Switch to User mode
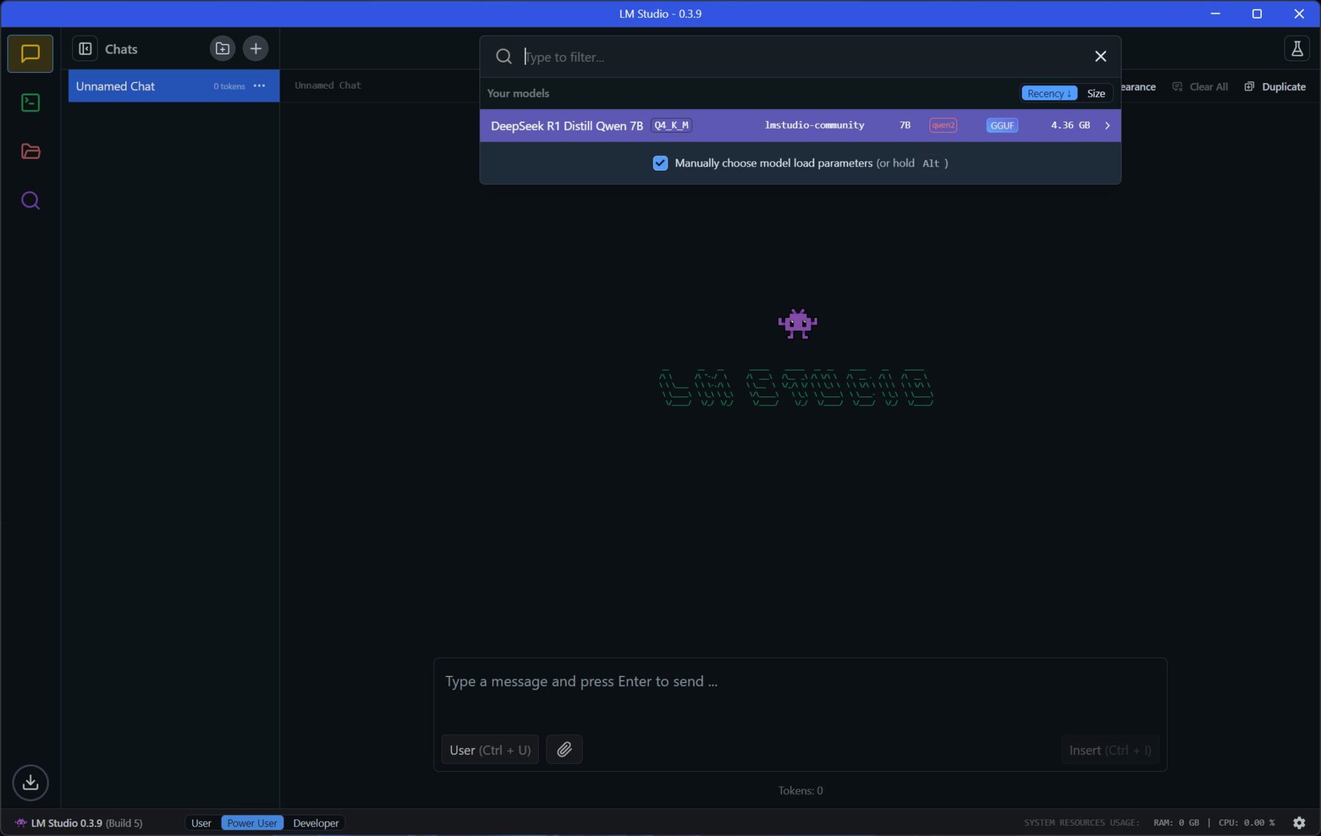 (x=201, y=823)
